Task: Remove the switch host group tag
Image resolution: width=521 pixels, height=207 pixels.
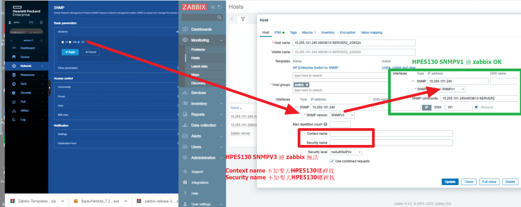Action: click(x=307, y=85)
